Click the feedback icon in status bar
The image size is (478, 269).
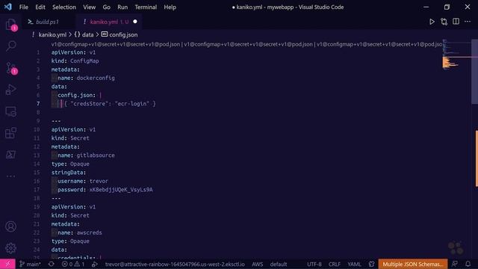coord(455,264)
